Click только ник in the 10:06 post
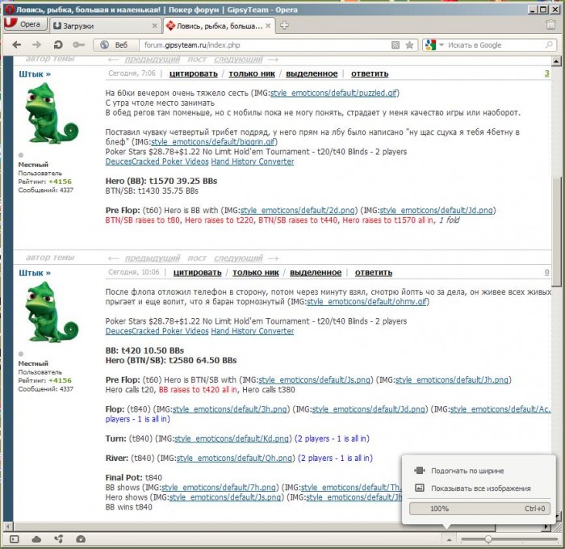The image size is (565, 549). (x=256, y=273)
